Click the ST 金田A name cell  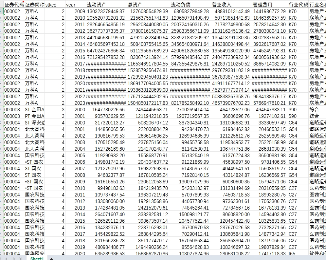[x=34, y=110]
